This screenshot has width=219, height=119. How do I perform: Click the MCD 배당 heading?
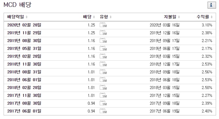[17, 5]
